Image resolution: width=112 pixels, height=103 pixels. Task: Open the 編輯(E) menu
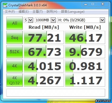tap(24, 12)
